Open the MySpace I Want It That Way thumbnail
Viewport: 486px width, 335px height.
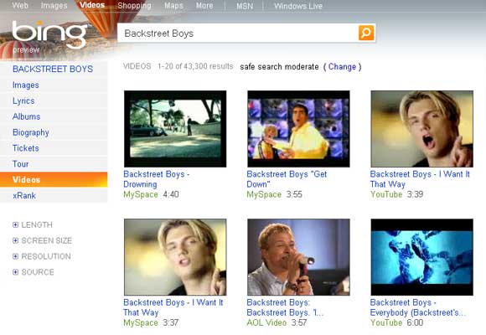point(175,257)
